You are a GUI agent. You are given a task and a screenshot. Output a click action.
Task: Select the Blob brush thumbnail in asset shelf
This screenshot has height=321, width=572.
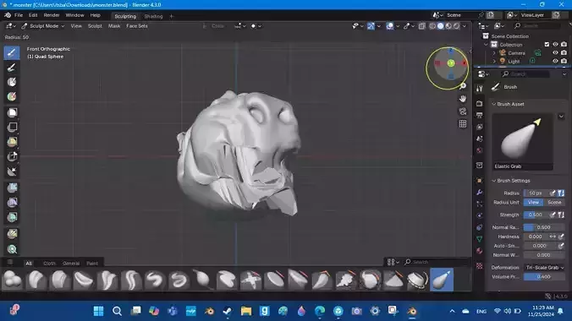pos(12,280)
